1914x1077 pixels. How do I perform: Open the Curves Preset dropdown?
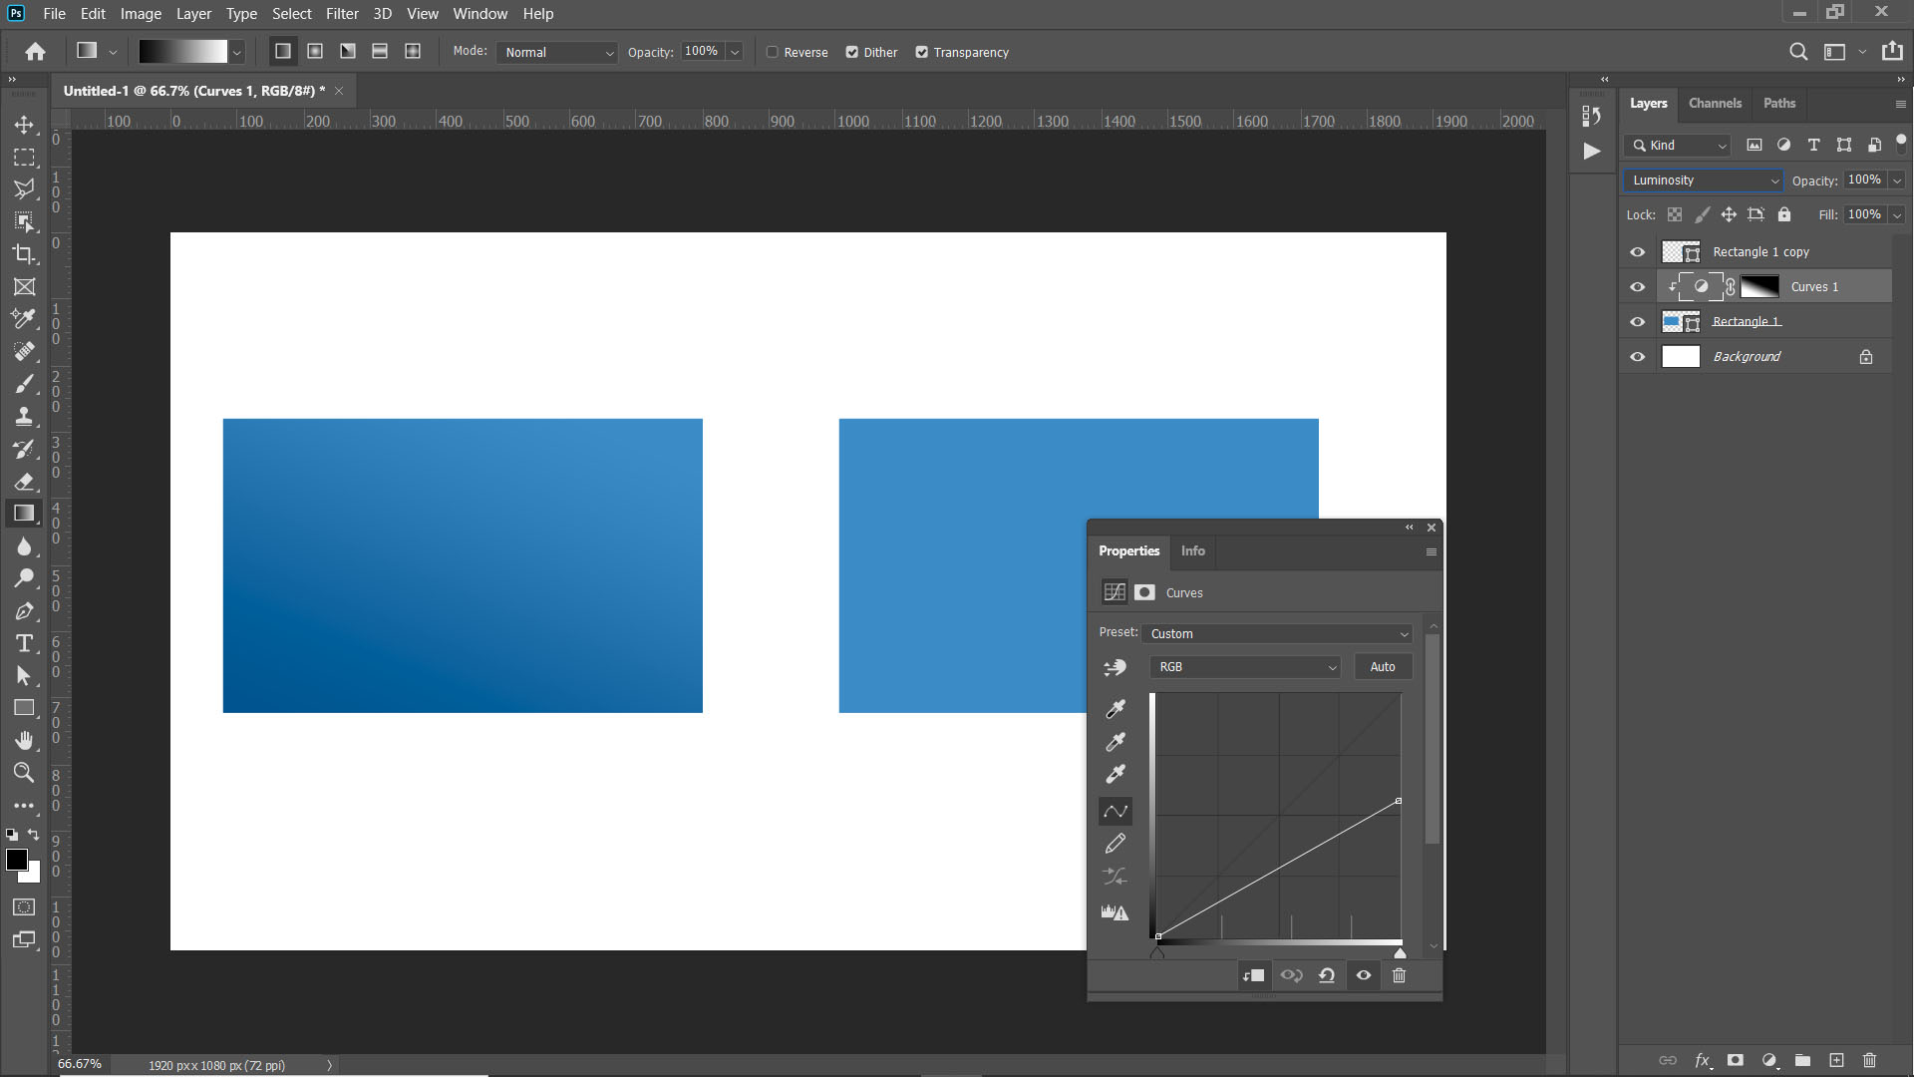coord(1277,633)
